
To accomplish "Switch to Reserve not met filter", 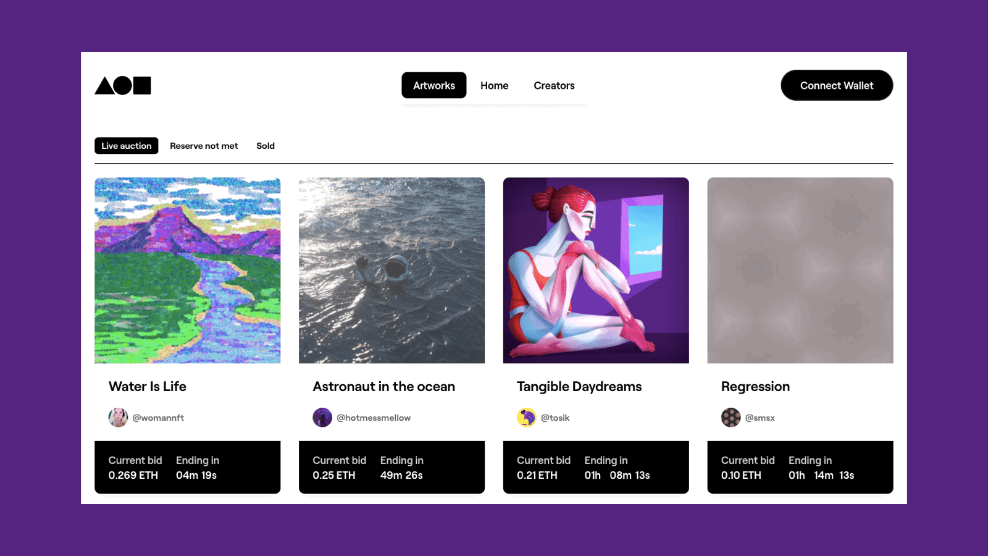I will point(204,146).
